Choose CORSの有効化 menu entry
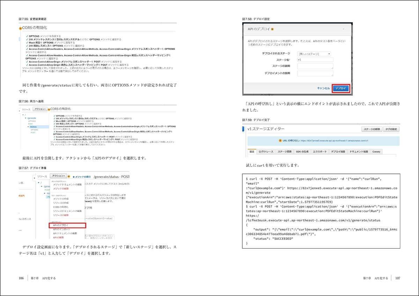Viewport: 419px width, 296px height. point(61,207)
